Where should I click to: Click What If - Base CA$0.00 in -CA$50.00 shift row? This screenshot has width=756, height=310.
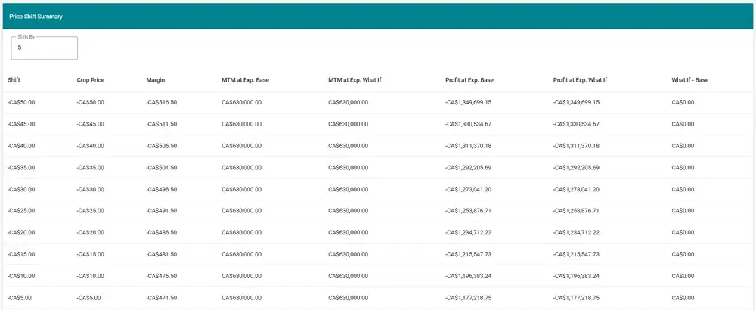pyautogui.click(x=683, y=102)
